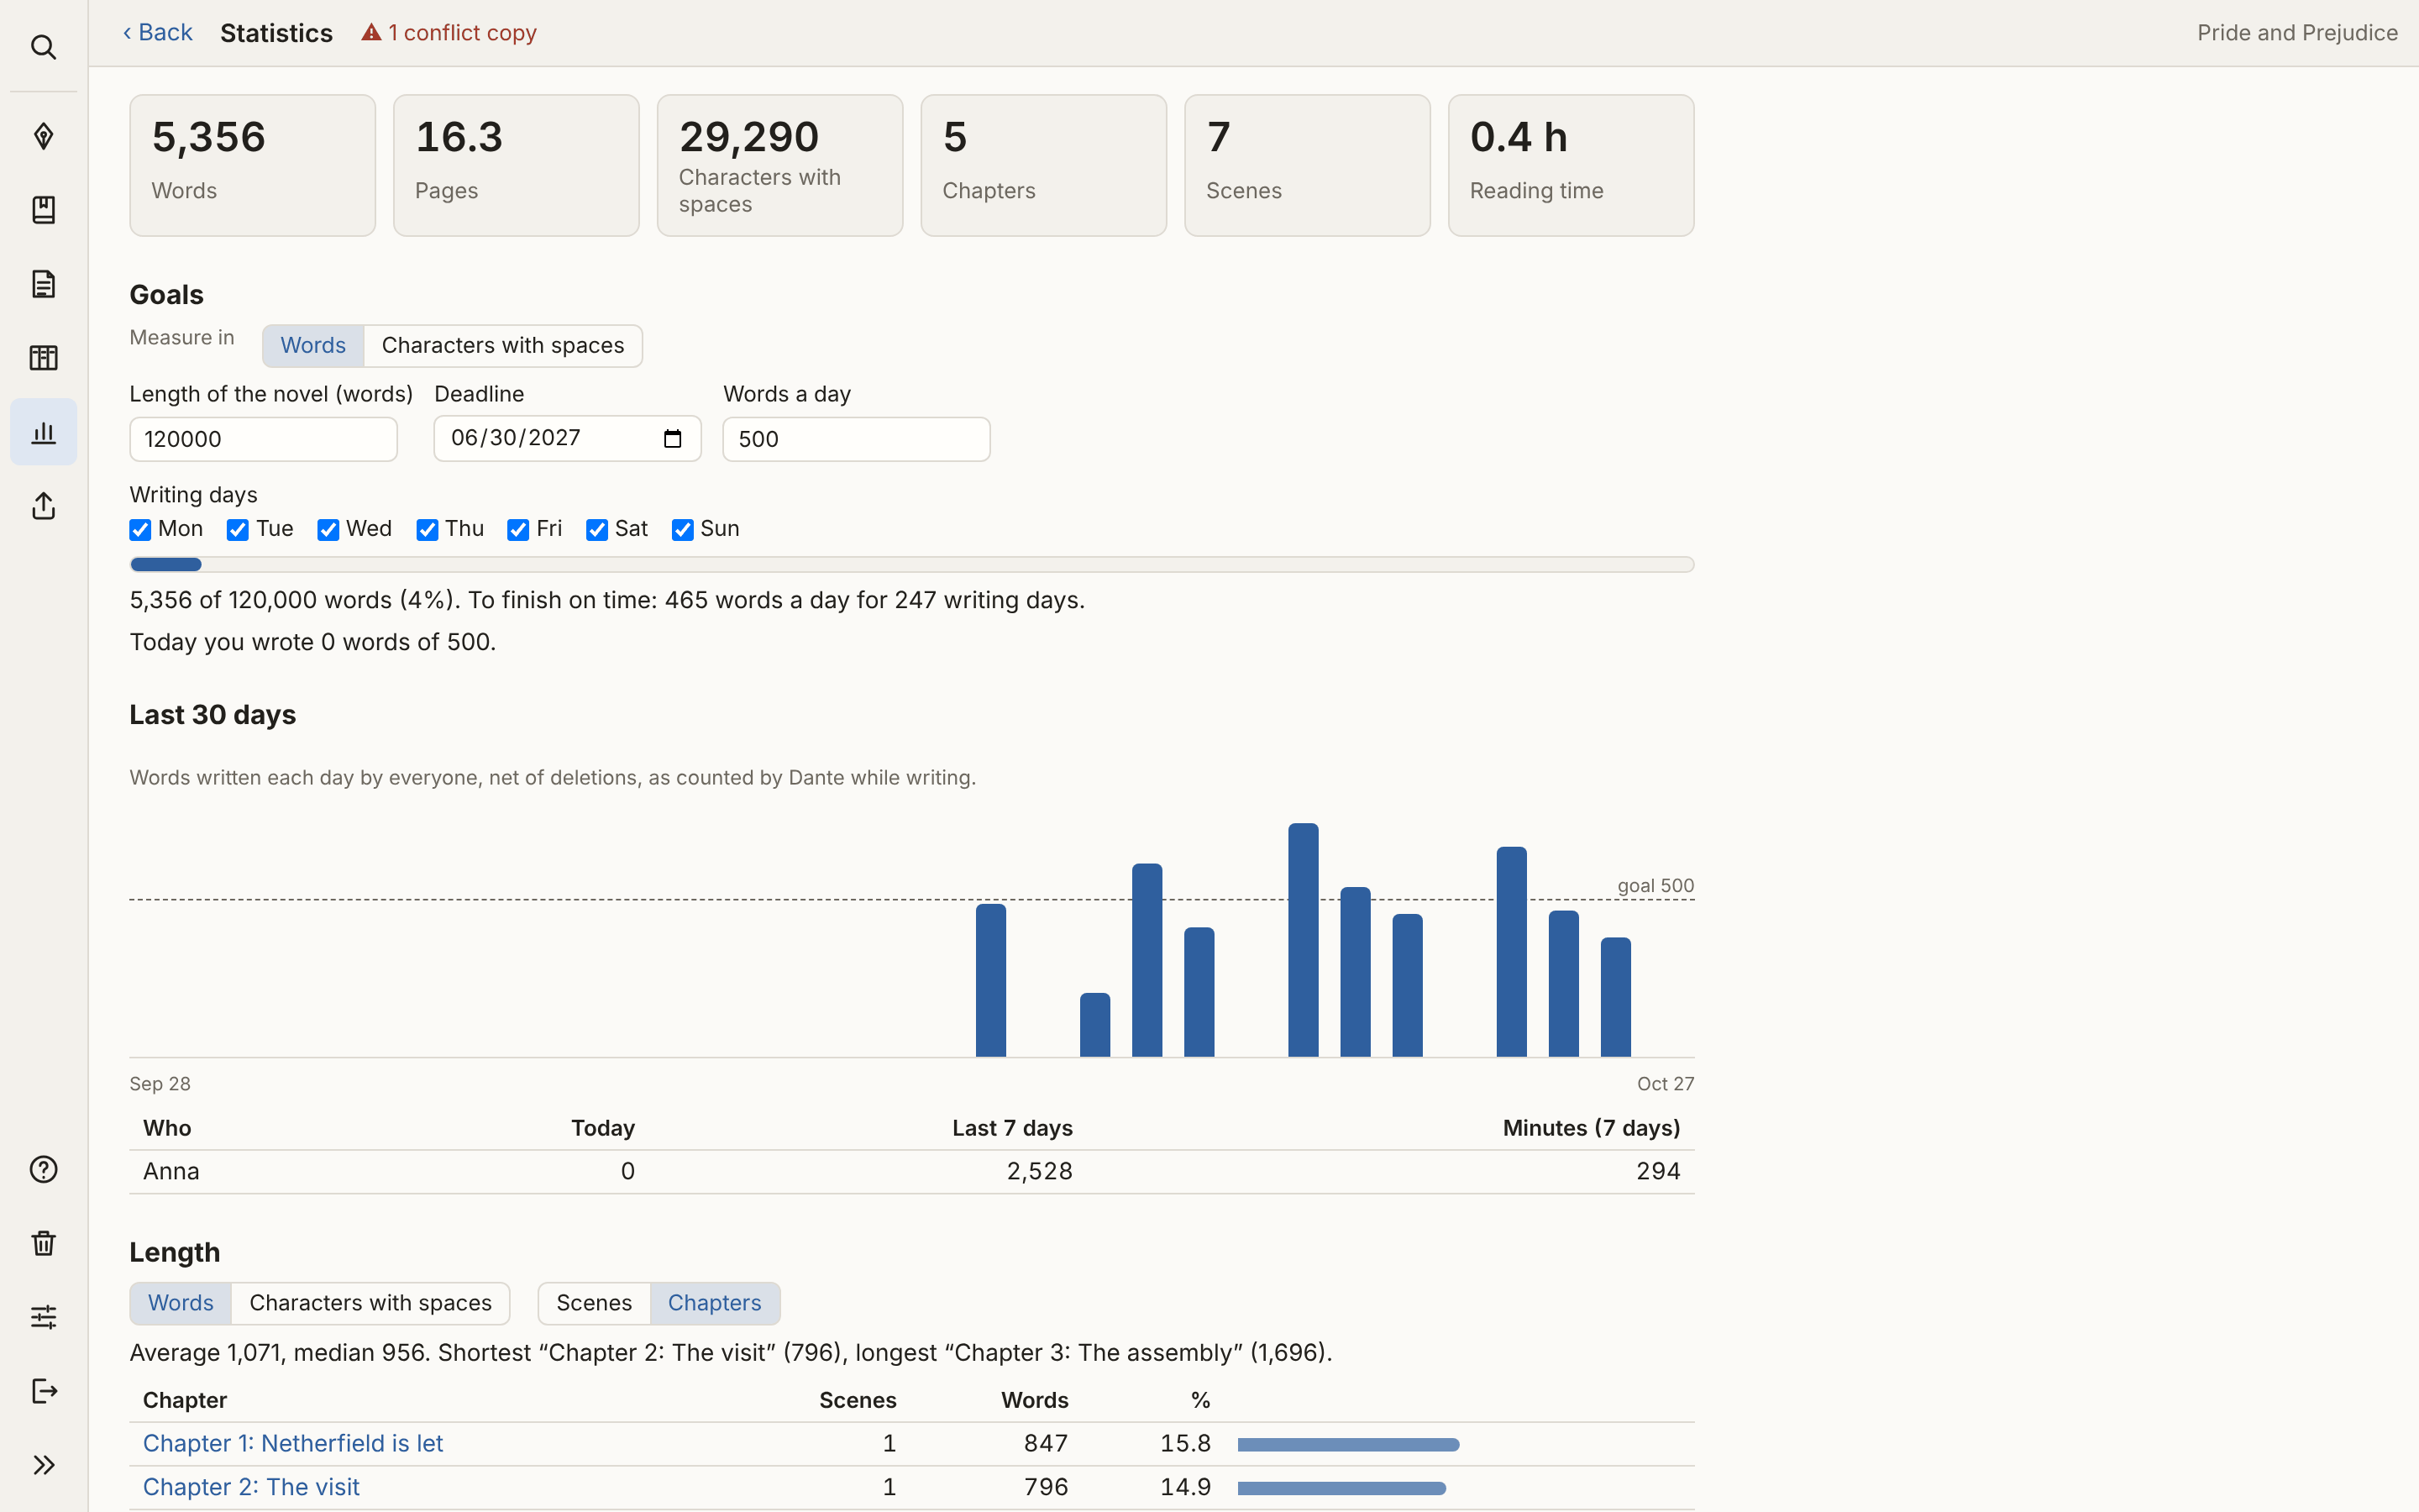The height and width of the screenshot is (1512, 2419).
Task: Select Words in Length section toggle
Action: [181, 1303]
